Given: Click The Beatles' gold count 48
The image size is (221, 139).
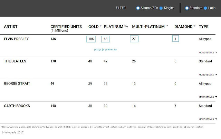Looking at the screenshot, I should pyautogui.click(x=90, y=61).
